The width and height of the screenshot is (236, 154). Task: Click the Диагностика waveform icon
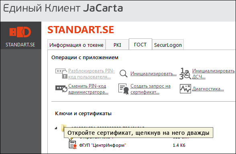pyautogui.click(x=185, y=89)
